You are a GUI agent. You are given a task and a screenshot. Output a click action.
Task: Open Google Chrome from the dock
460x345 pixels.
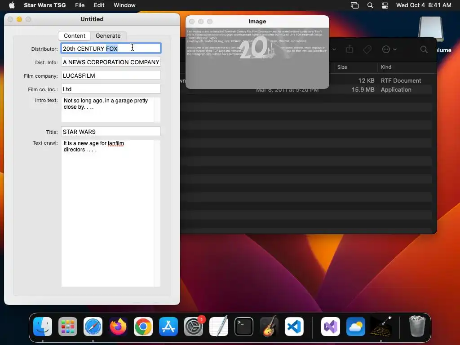tap(143, 327)
